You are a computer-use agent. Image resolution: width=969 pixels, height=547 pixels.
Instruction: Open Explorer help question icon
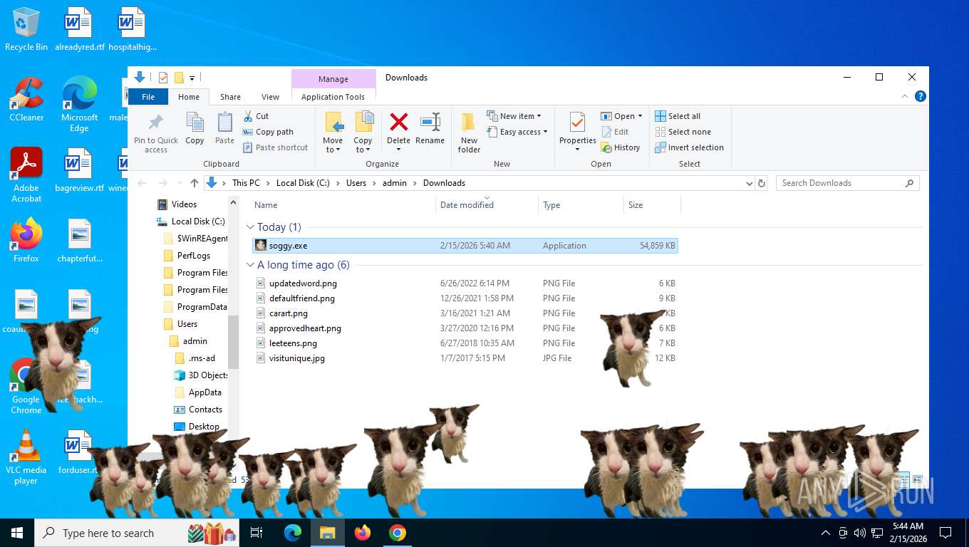(921, 96)
